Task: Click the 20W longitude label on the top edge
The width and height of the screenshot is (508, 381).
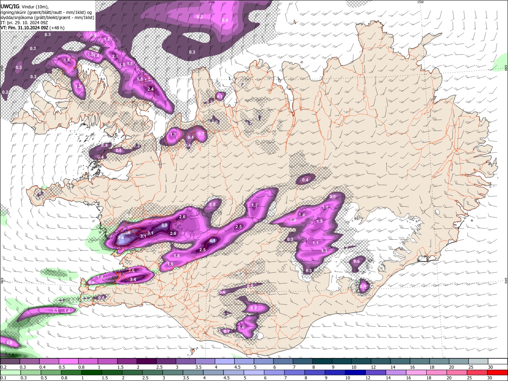Action: point(211,2)
